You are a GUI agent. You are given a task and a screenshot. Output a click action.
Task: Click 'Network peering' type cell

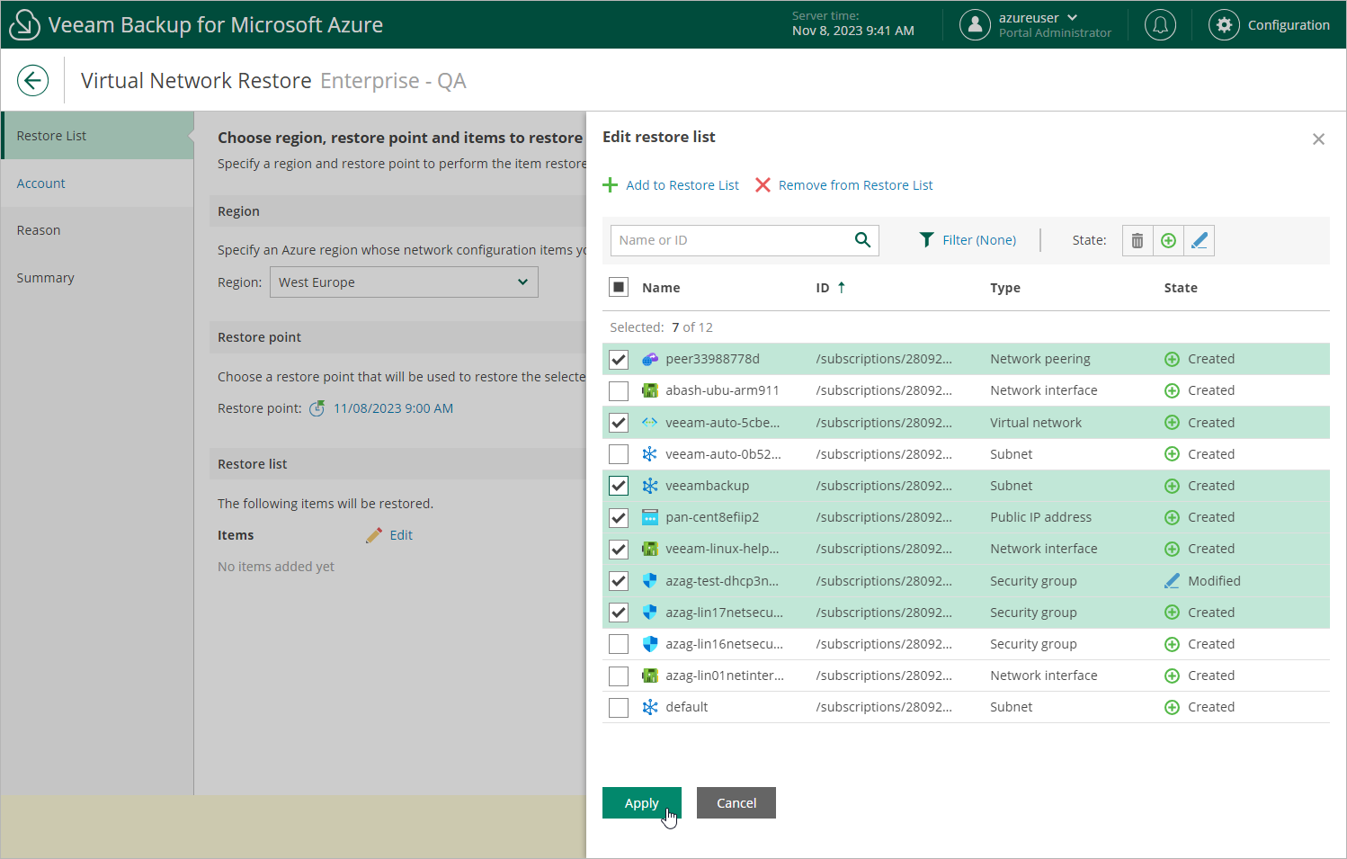pyautogui.click(x=1040, y=359)
